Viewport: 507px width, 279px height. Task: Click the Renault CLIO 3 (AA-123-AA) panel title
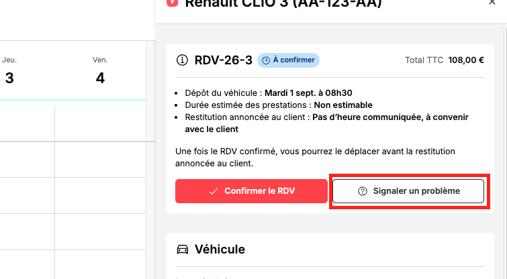click(283, 3)
